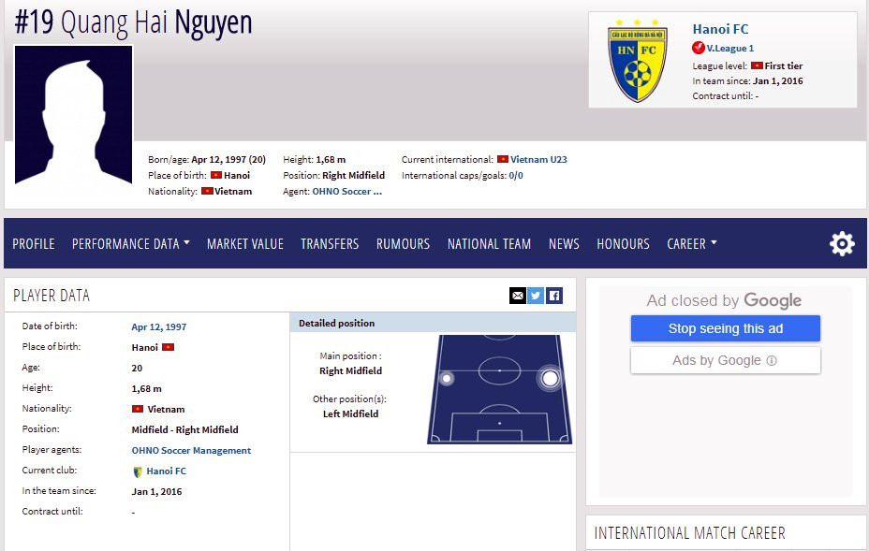Click the Stop seeing this ad button
This screenshot has height=551, width=869.
725,328
